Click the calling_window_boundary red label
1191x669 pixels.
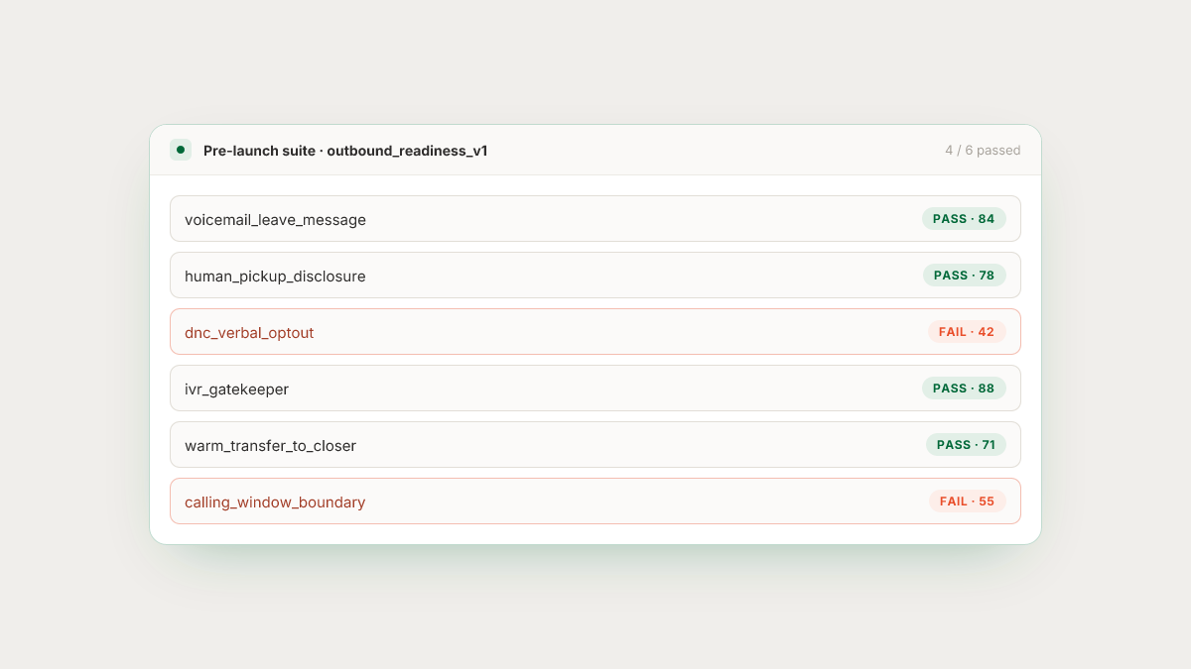coord(275,502)
